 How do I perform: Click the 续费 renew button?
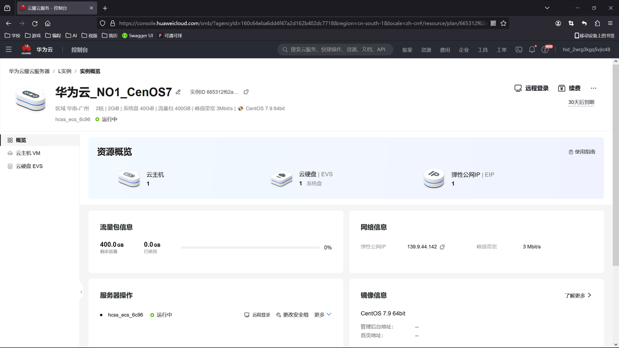[569, 88]
